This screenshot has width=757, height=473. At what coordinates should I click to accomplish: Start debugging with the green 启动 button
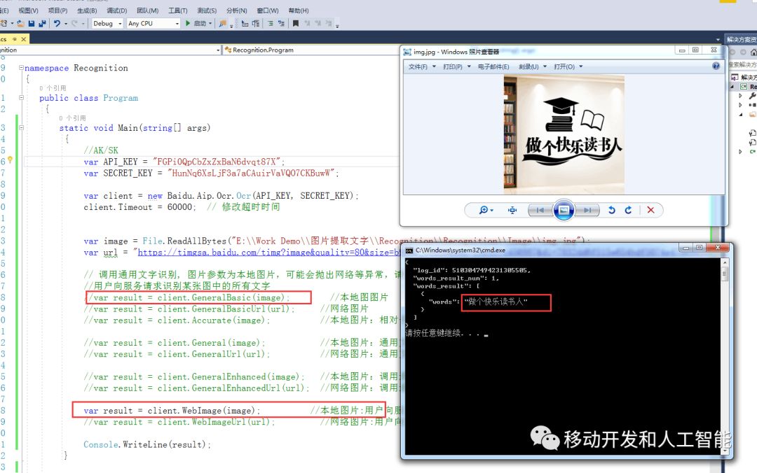(x=196, y=23)
